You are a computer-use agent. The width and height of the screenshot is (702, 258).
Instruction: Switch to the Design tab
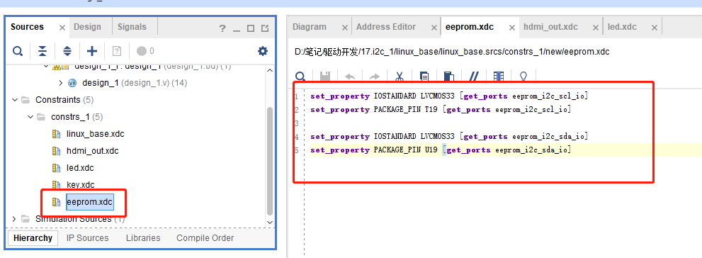pos(87,27)
